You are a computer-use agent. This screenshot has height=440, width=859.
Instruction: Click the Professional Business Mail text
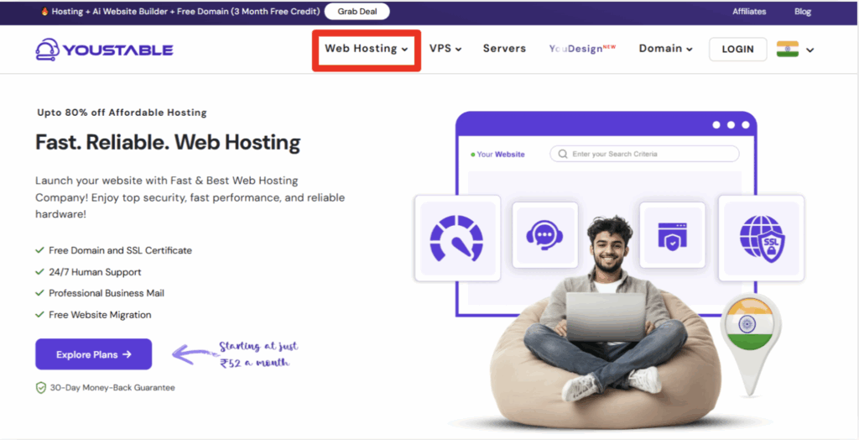click(107, 294)
